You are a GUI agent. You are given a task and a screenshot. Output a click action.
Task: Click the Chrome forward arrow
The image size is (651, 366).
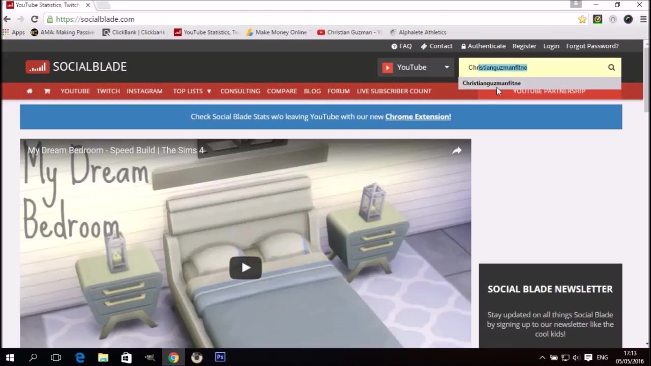coord(20,19)
